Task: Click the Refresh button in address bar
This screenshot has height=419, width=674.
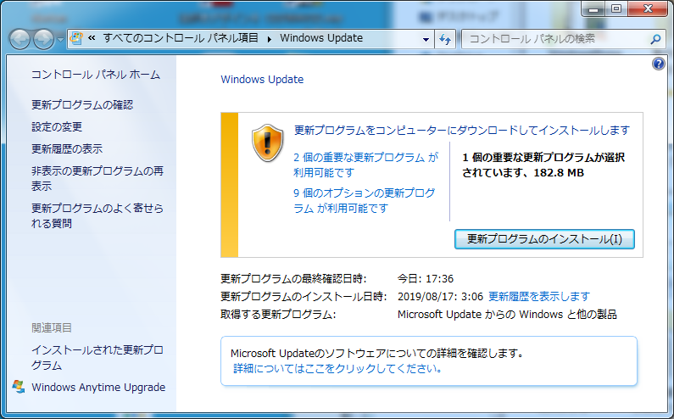Action: (445, 40)
